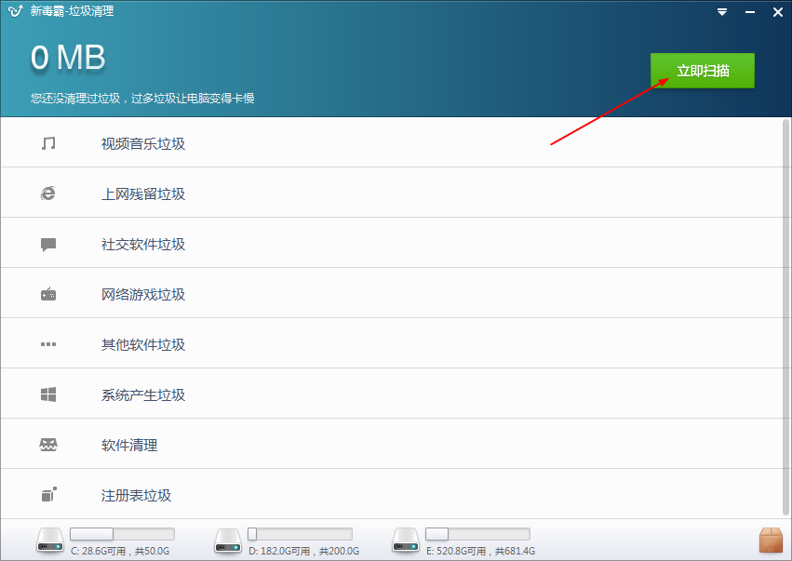Click the C: 28.6G可用 status text

click(120, 551)
